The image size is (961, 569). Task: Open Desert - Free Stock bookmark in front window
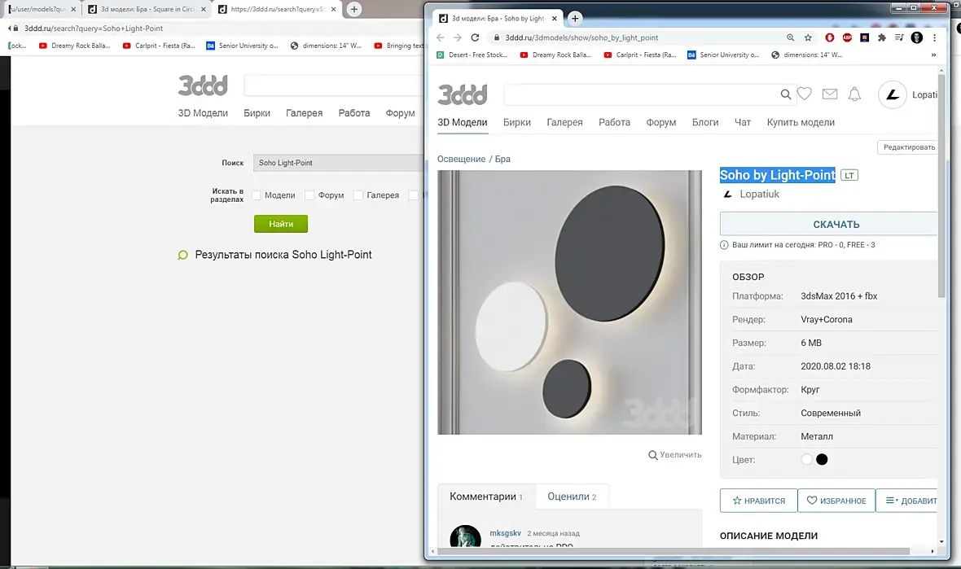tap(472, 55)
